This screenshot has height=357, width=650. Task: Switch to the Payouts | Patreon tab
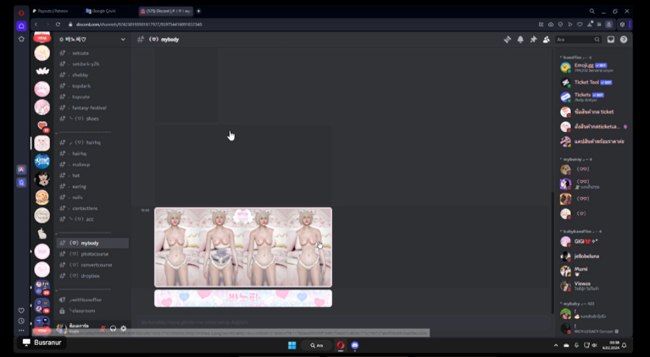(x=53, y=11)
